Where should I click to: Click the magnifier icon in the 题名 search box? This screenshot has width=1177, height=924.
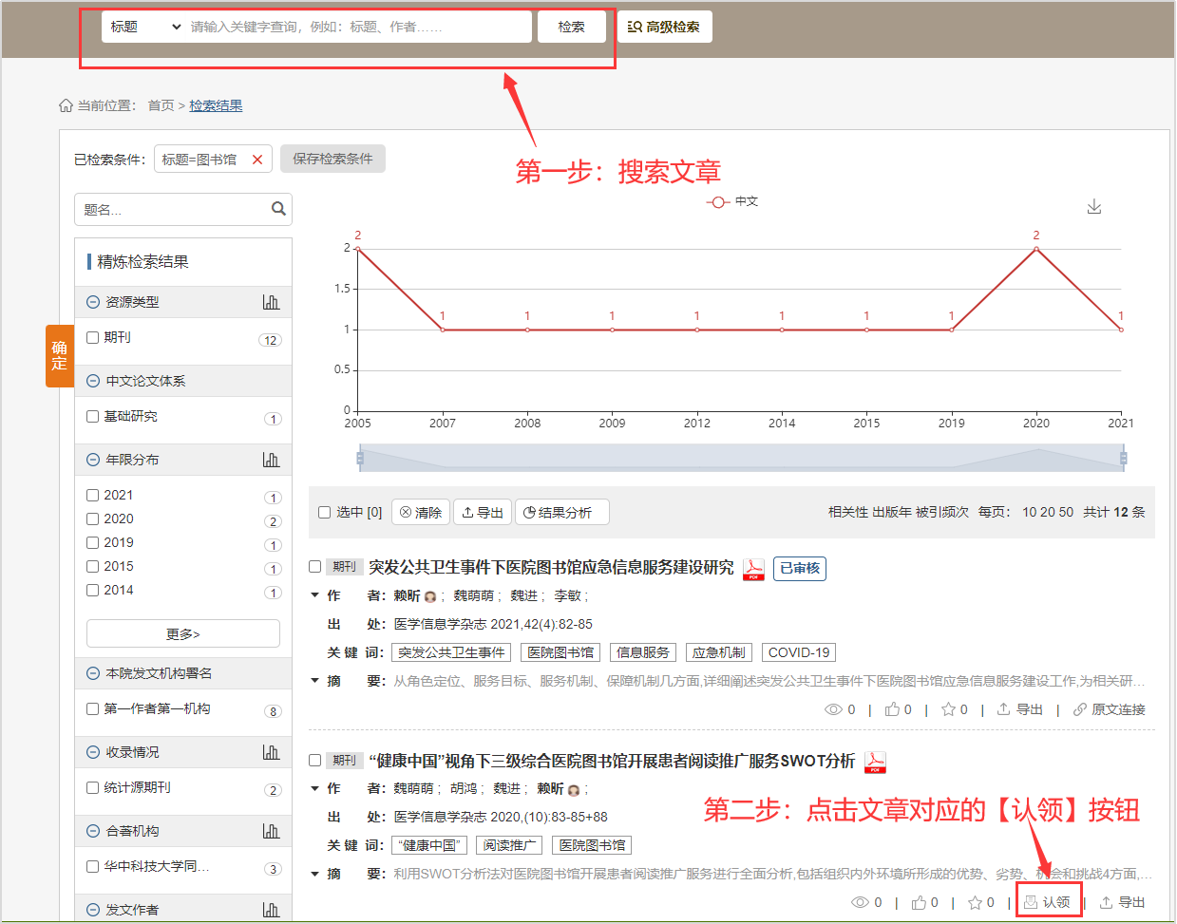click(278, 209)
